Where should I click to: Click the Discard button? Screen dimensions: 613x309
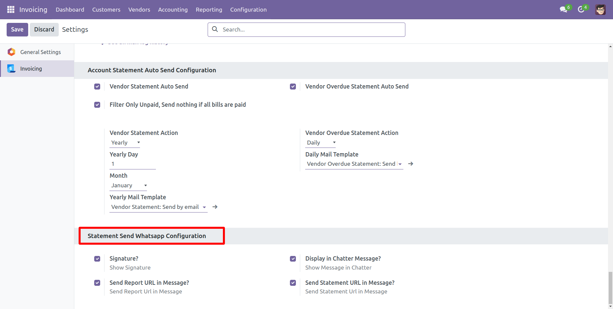tap(44, 30)
